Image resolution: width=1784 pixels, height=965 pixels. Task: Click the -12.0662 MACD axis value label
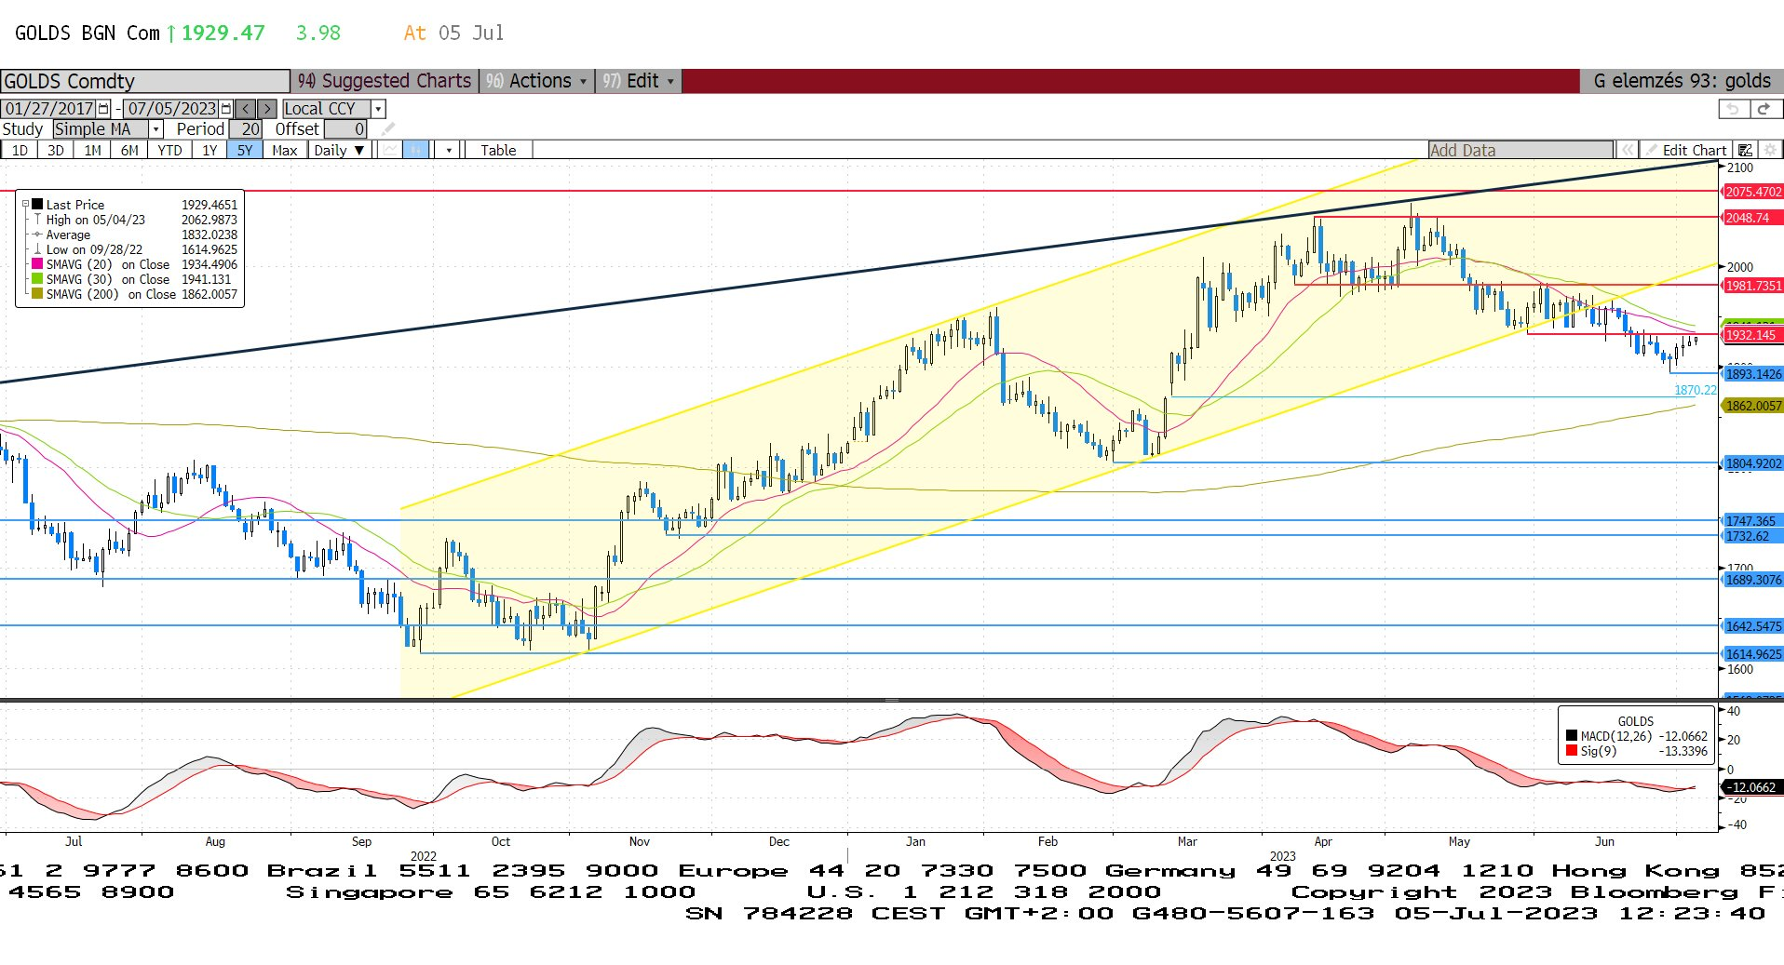[x=1753, y=787]
